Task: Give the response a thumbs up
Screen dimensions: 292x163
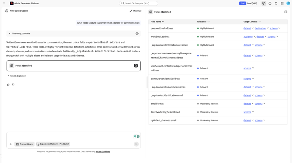Action: pyautogui.click(x=8, y=85)
